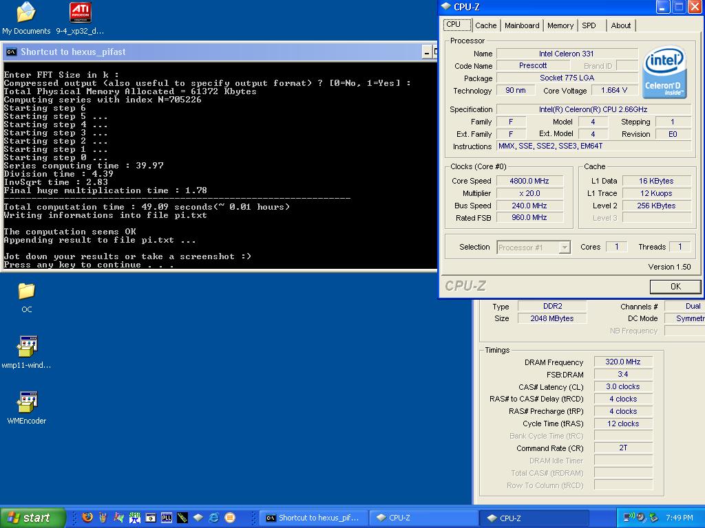Click the Core Voltage 1.664 V value
This screenshot has height=528, width=705.
click(613, 90)
